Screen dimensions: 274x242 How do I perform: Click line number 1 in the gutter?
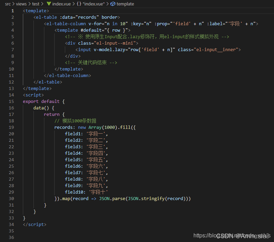13,11
